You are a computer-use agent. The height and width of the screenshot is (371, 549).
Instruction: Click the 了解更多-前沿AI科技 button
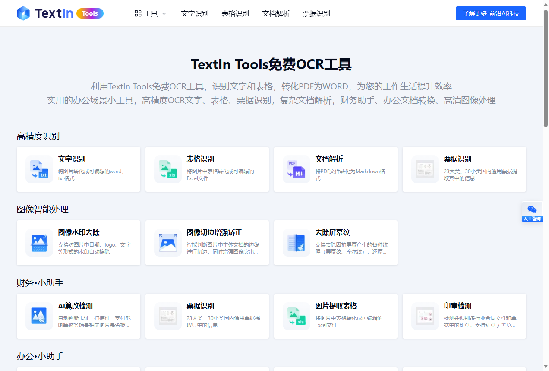click(x=491, y=13)
